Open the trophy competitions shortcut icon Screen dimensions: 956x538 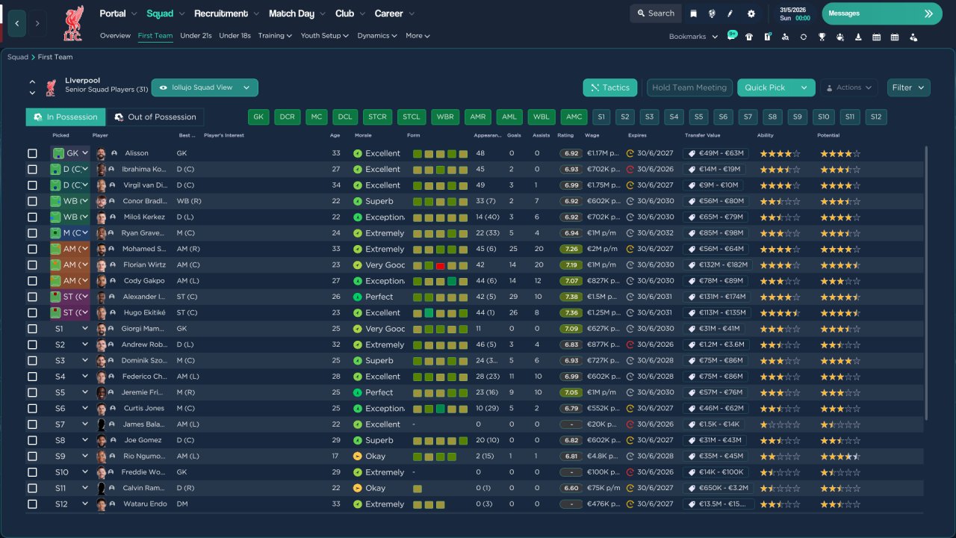coord(822,37)
